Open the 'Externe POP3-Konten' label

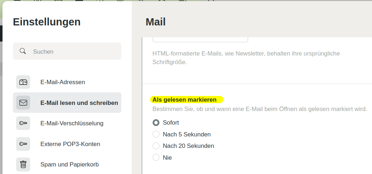70,144
